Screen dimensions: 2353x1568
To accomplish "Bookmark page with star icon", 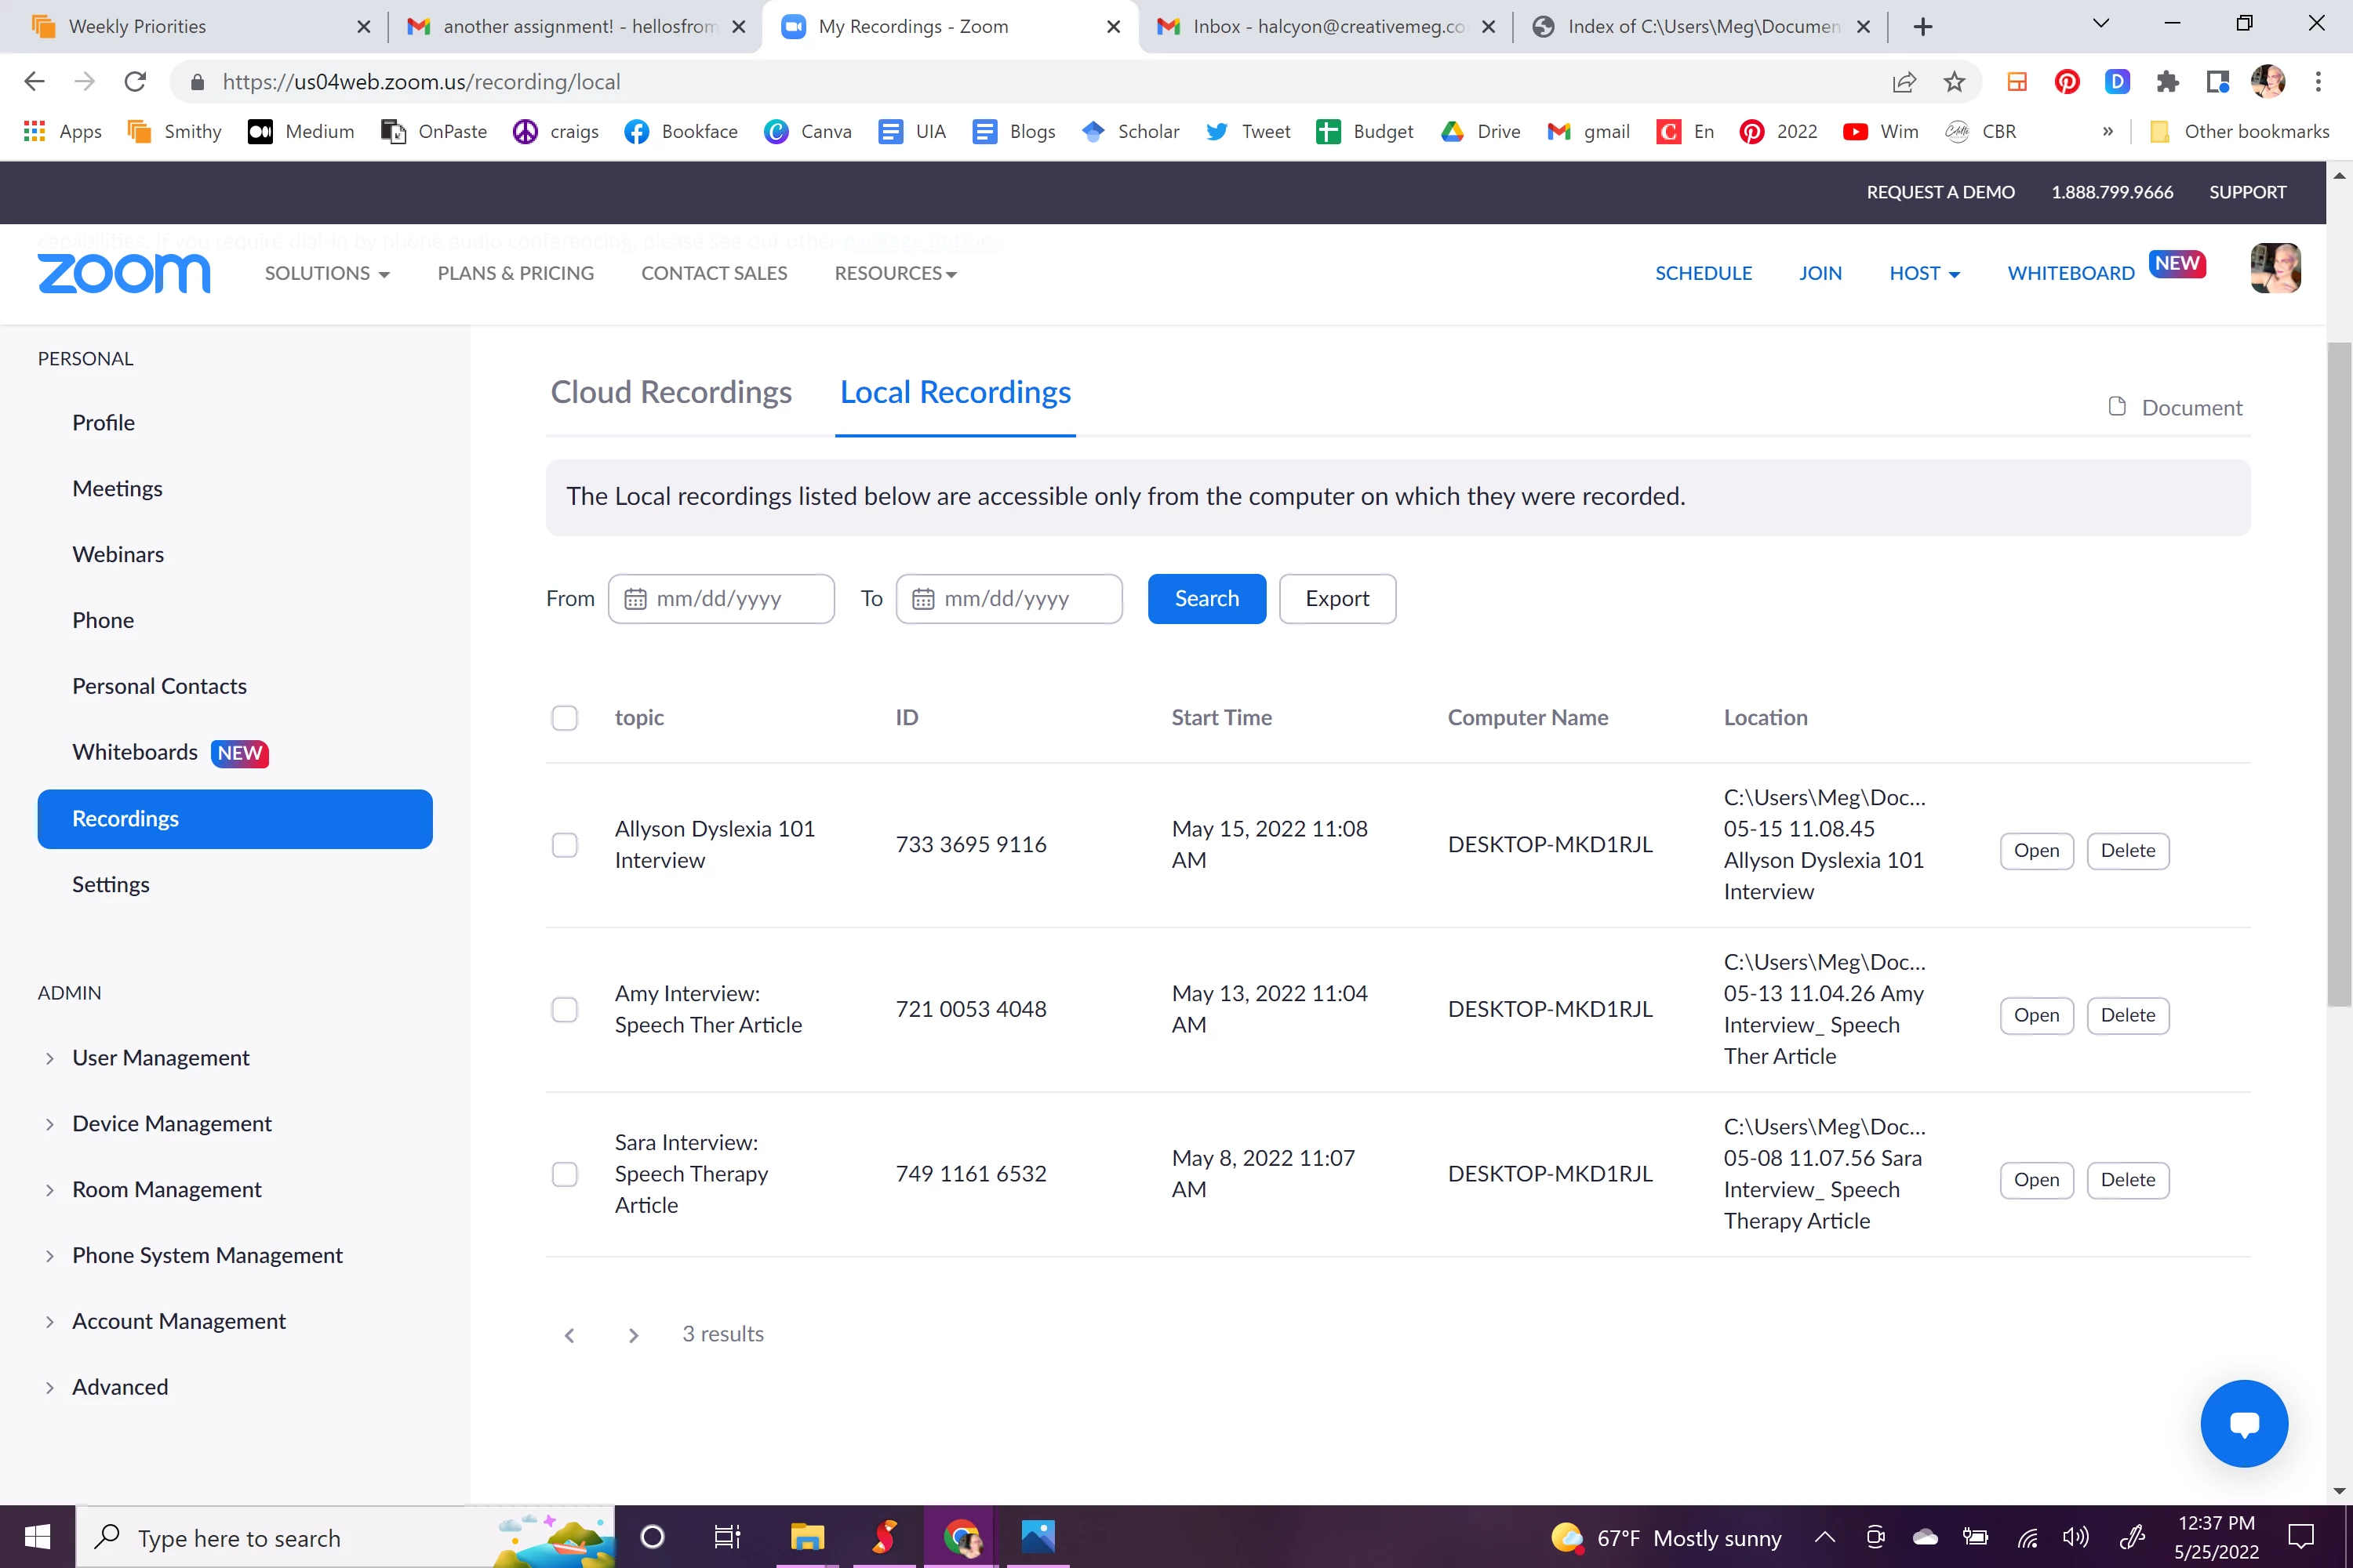I will tap(1954, 82).
